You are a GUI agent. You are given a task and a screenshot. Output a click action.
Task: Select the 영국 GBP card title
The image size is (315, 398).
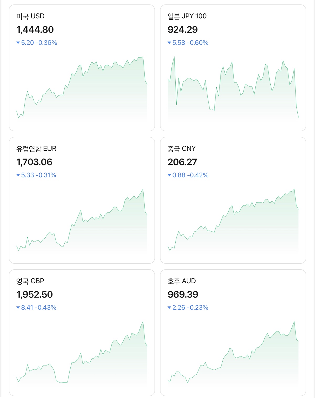coord(30,281)
